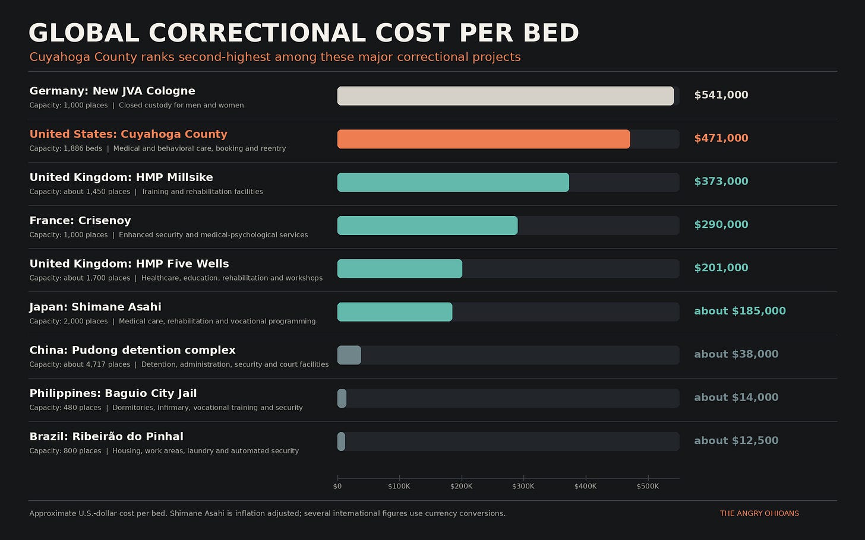Click the $300K axis tick label
865x540 pixels.
pyautogui.click(x=523, y=486)
